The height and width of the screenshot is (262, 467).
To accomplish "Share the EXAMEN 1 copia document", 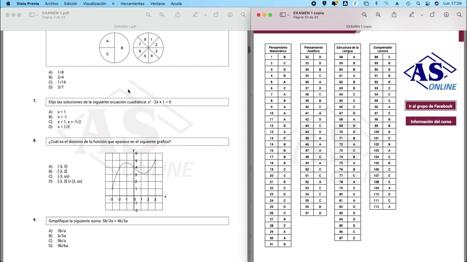I will coord(394,15).
